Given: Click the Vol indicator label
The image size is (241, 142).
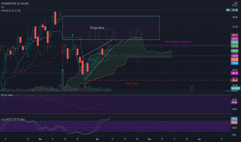Looking at the screenshot, I should [3, 7].
